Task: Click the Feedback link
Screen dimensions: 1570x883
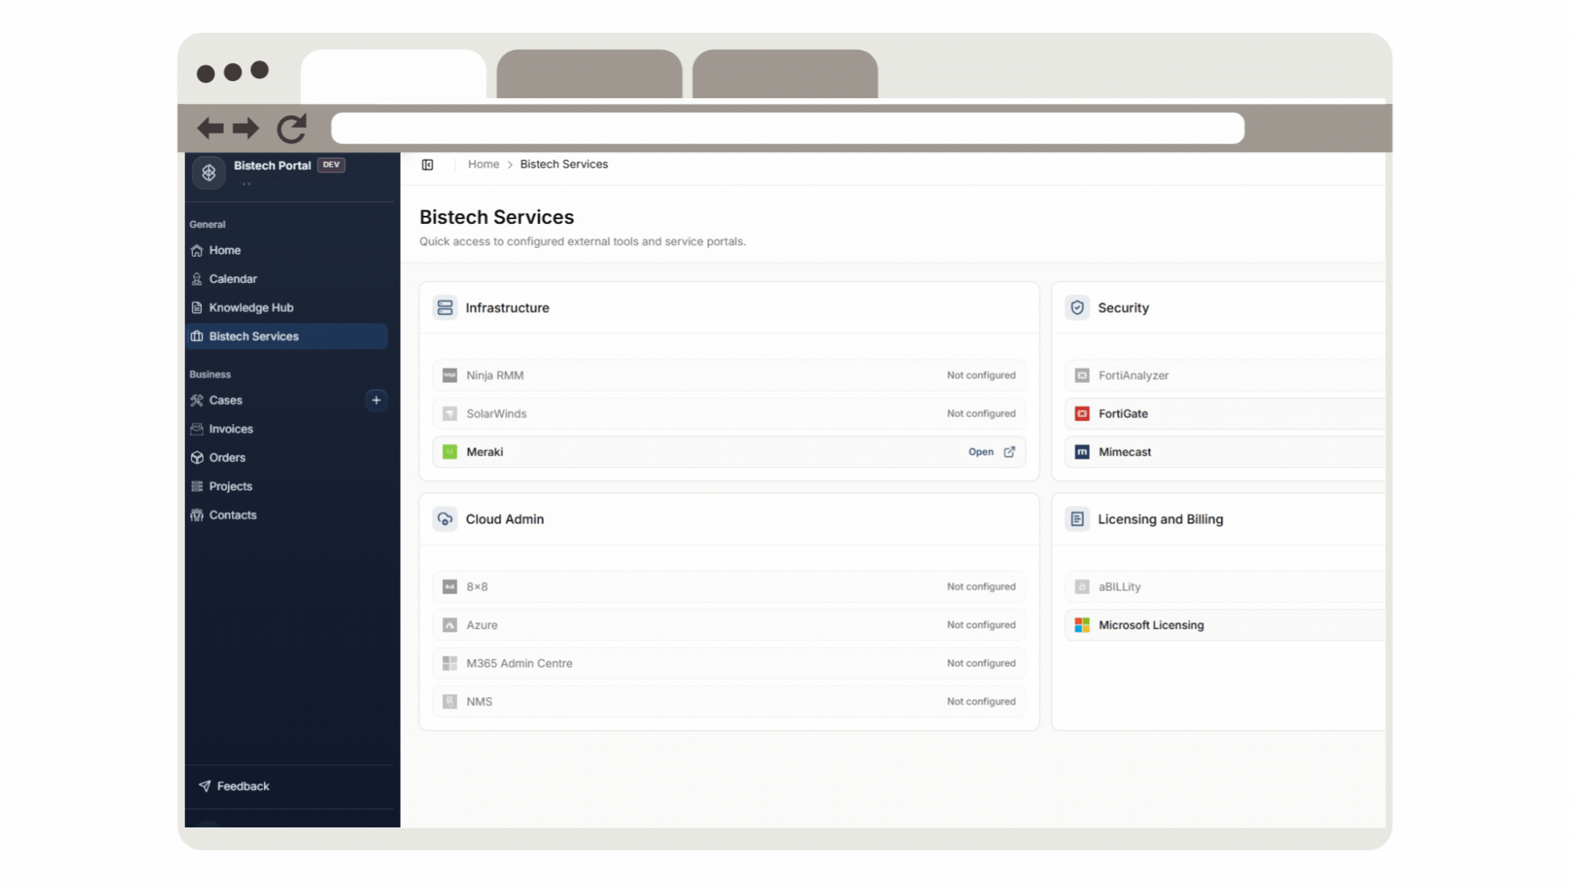Action: click(x=234, y=786)
